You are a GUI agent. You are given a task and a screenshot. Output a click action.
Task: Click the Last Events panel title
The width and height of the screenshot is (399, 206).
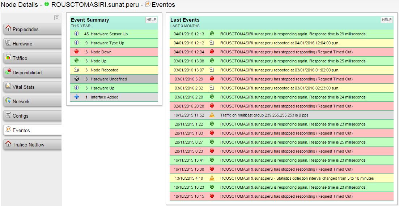185,20
